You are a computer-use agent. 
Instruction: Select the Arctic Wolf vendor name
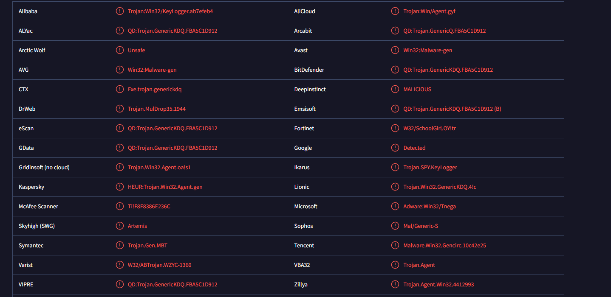point(32,50)
